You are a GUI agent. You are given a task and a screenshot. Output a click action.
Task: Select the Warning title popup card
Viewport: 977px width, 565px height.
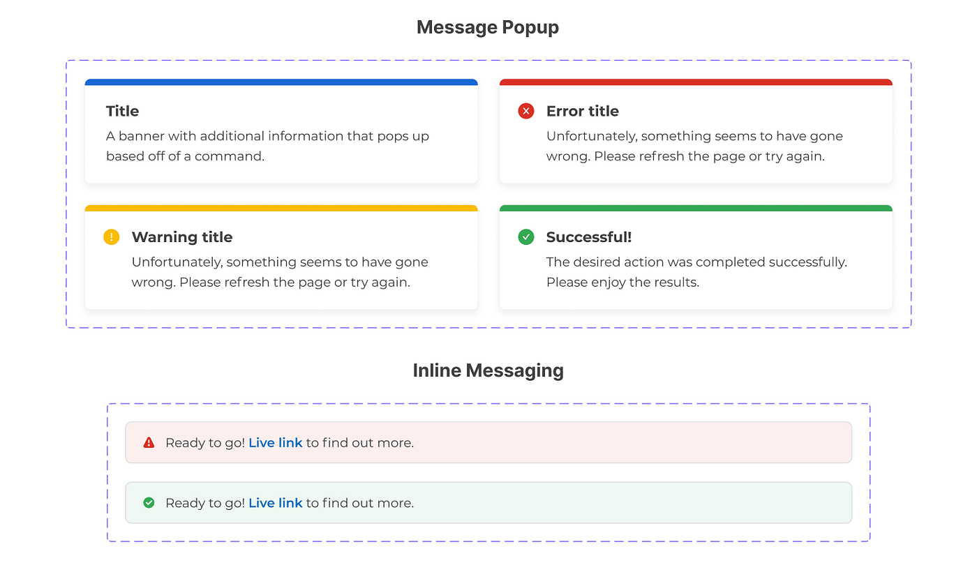click(281, 258)
